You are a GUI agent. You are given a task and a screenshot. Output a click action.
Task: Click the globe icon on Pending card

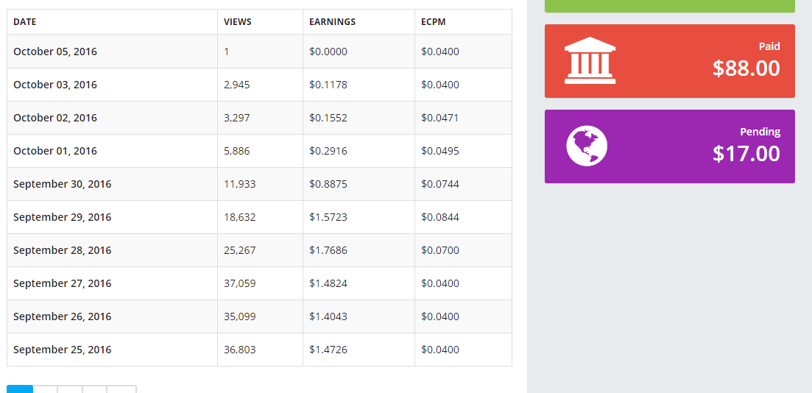tap(587, 146)
